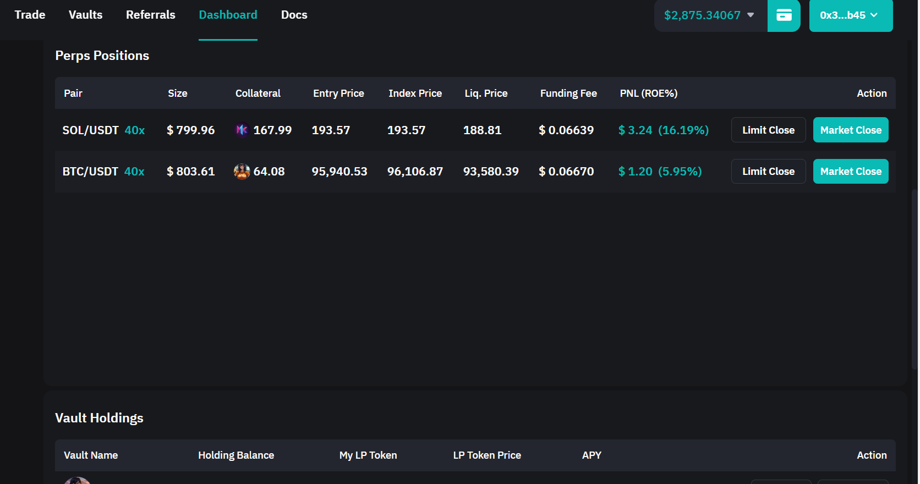Click the APY column header in Vault Holdings
Viewport: 920px width, 484px height.
pos(592,455)
